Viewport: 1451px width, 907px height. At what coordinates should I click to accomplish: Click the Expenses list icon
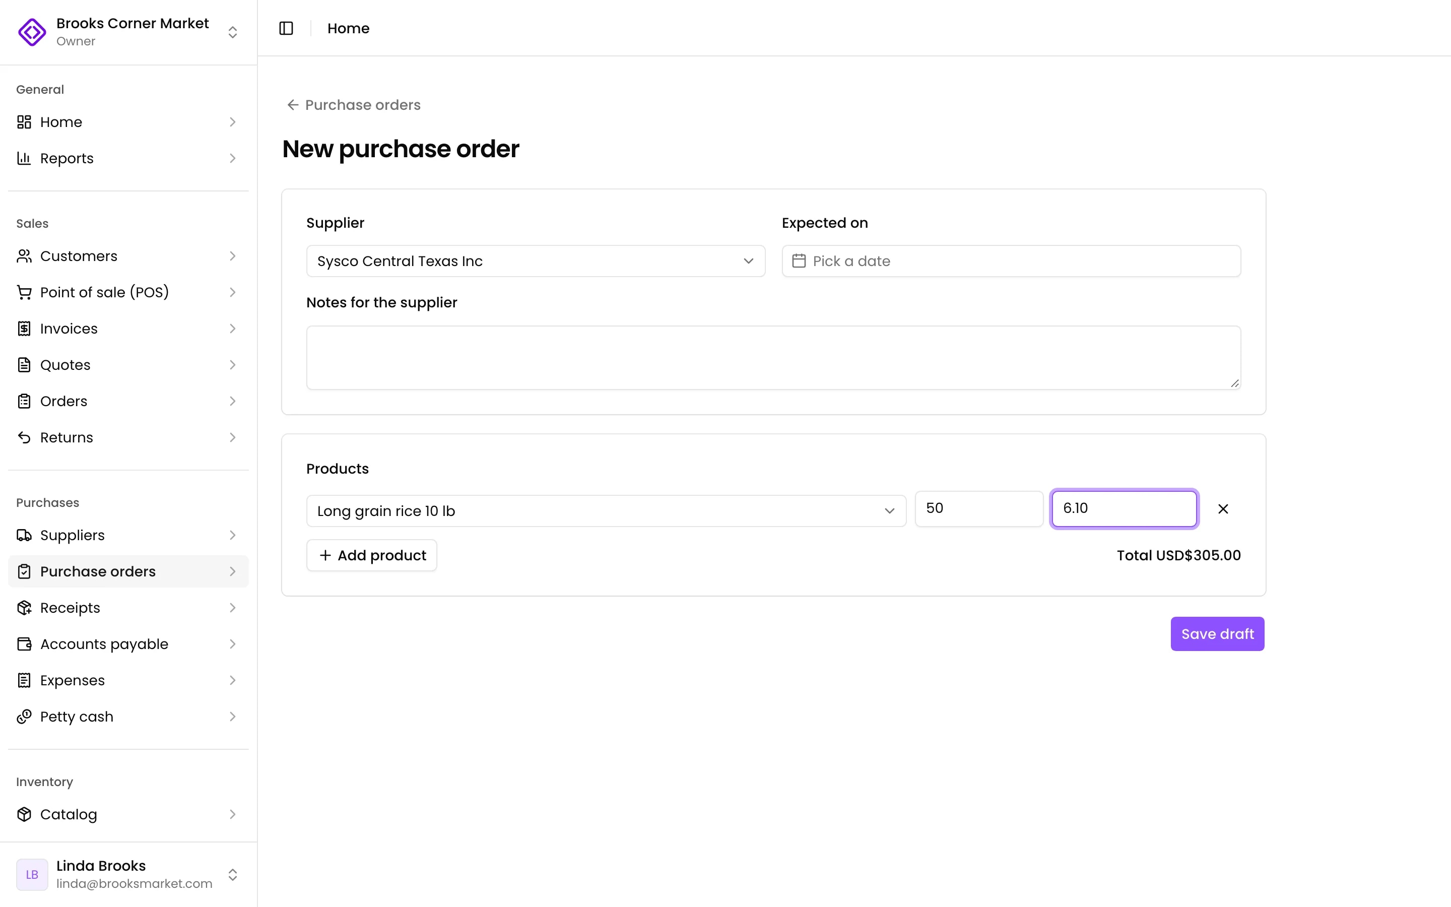point(24,680)
